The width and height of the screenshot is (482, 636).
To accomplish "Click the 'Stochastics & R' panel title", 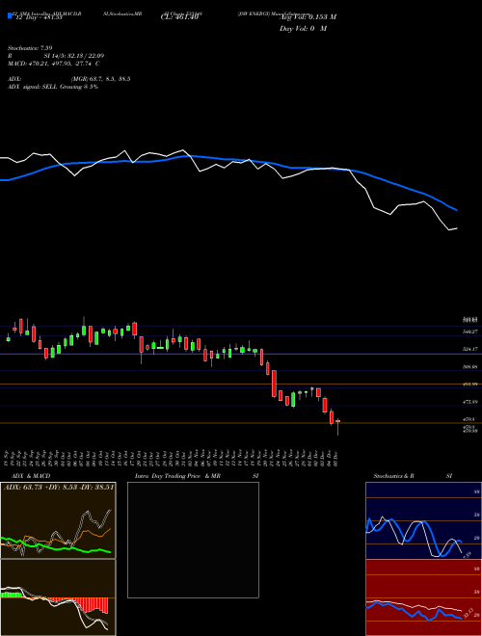I will click(x=394, y=476).
